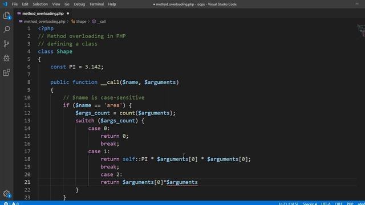
Task: Open the Selection menu
Action: tap(40, 4)
